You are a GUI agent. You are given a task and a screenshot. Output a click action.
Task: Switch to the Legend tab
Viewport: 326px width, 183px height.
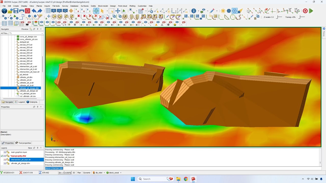[x=20, y=102]
